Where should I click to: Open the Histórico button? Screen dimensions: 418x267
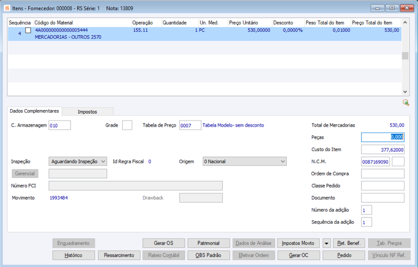(74, 256)
